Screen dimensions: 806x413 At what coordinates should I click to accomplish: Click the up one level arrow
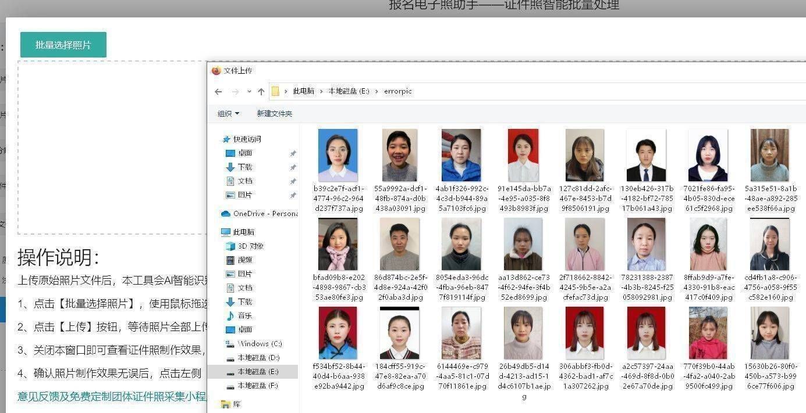point(261,91)
